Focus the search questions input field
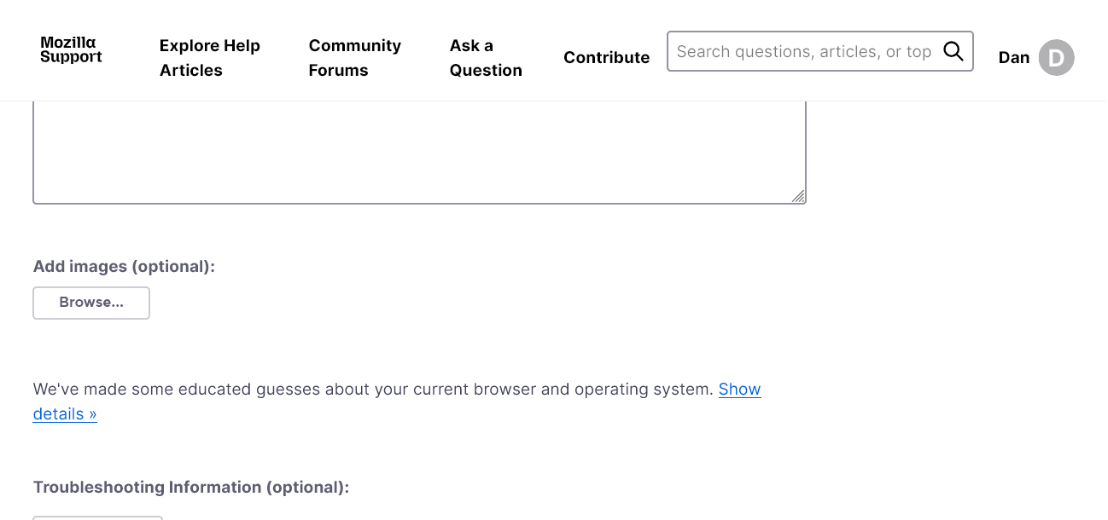The image size is (1108, 520). (x=802, y=52)
